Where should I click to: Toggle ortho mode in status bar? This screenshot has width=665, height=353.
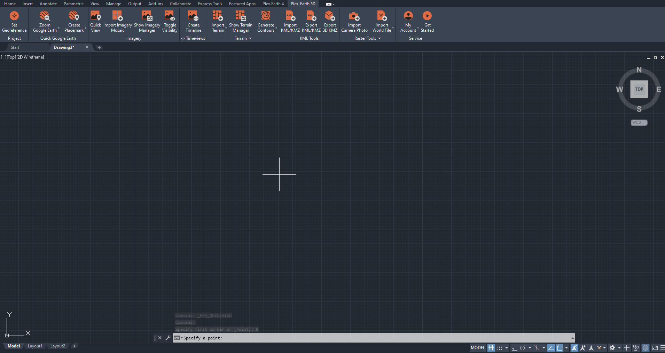tap(514, 348)
